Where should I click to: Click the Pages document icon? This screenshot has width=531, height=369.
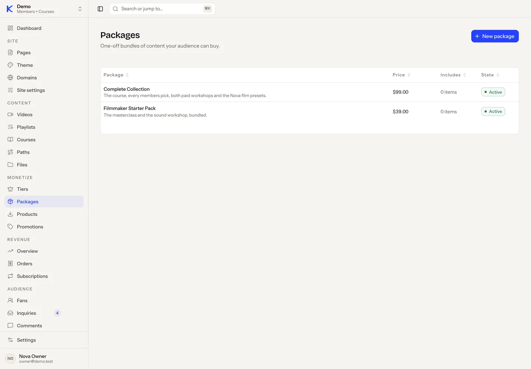coord(10,52)
